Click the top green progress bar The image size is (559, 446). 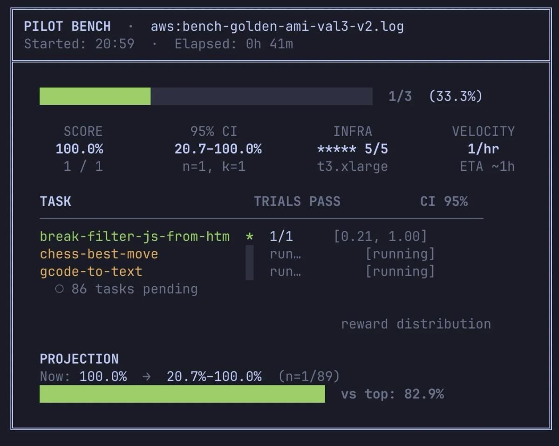(95, 96)
